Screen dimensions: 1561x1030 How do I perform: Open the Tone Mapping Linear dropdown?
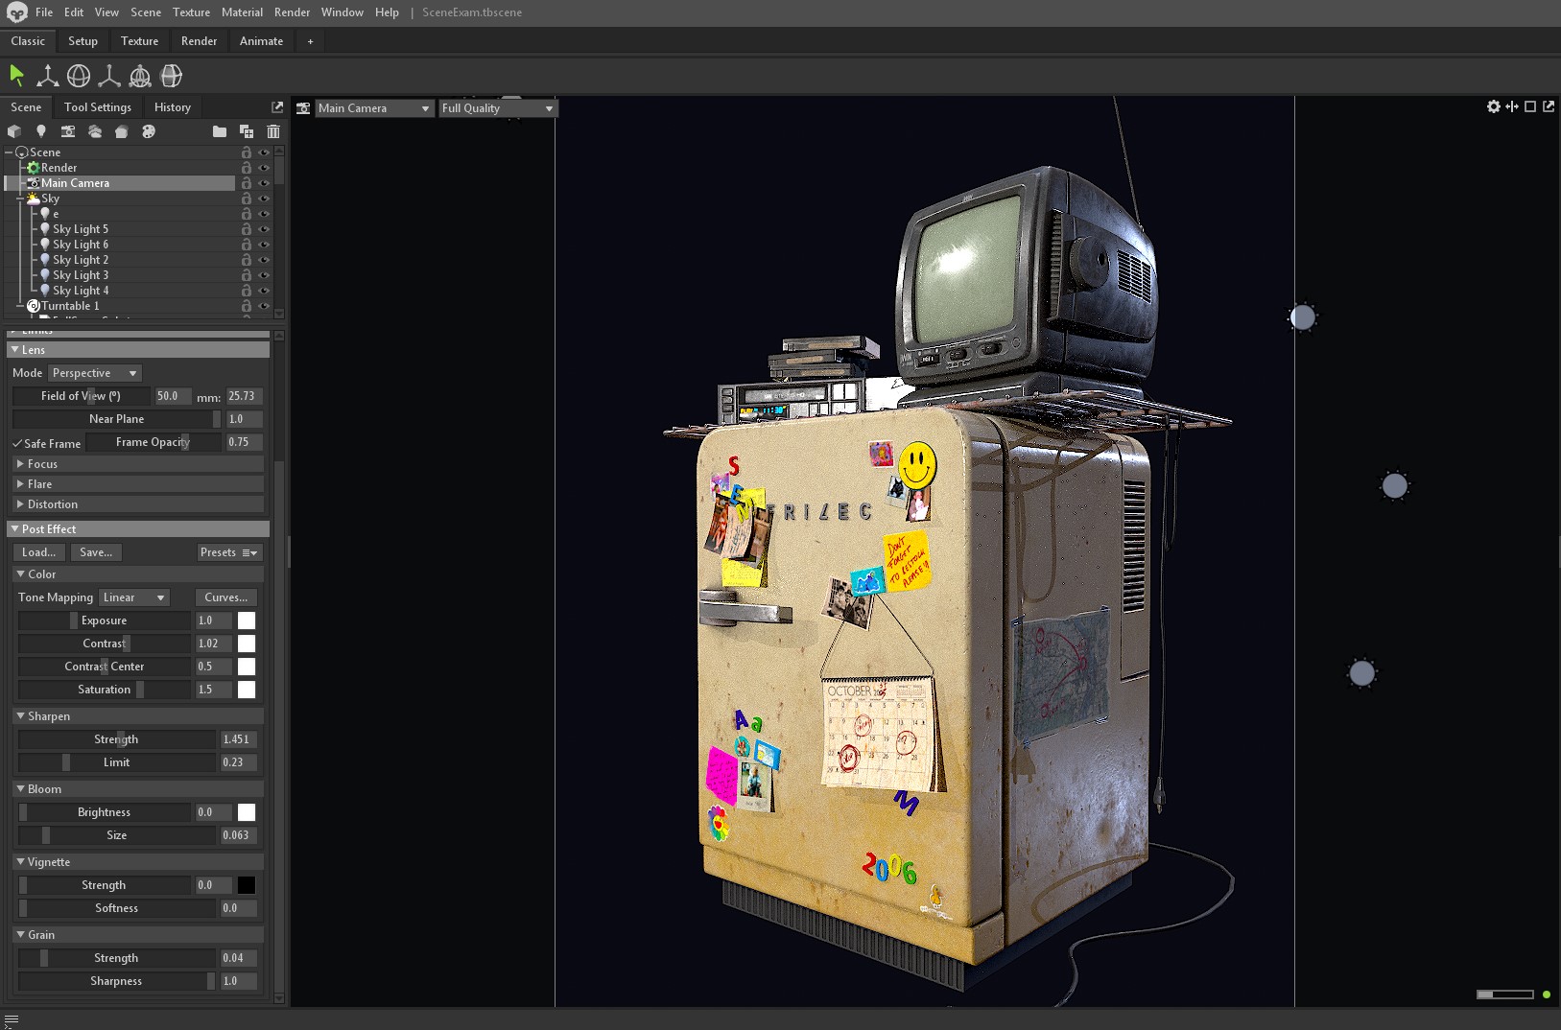134,597
